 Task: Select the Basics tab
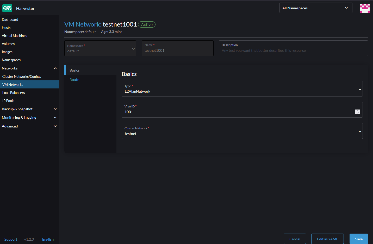tap(90, 70)
